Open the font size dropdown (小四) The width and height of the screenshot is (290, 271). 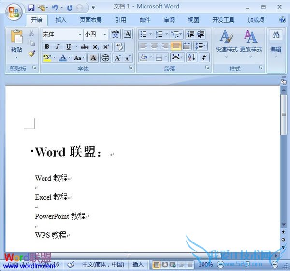click(105, 34)
